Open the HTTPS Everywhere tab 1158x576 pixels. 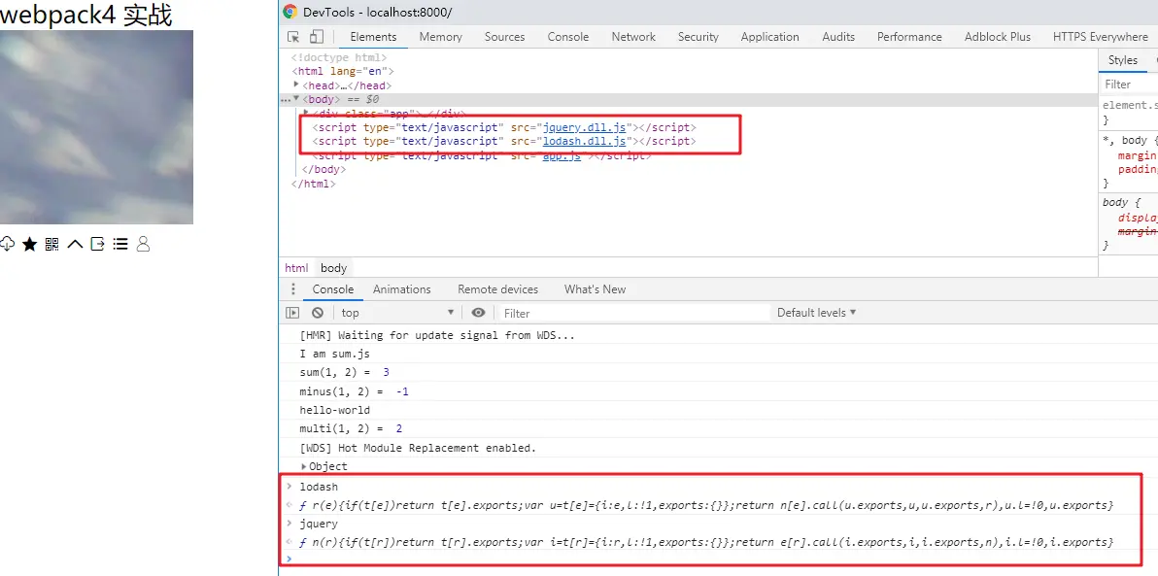(x=1101, y=37)
